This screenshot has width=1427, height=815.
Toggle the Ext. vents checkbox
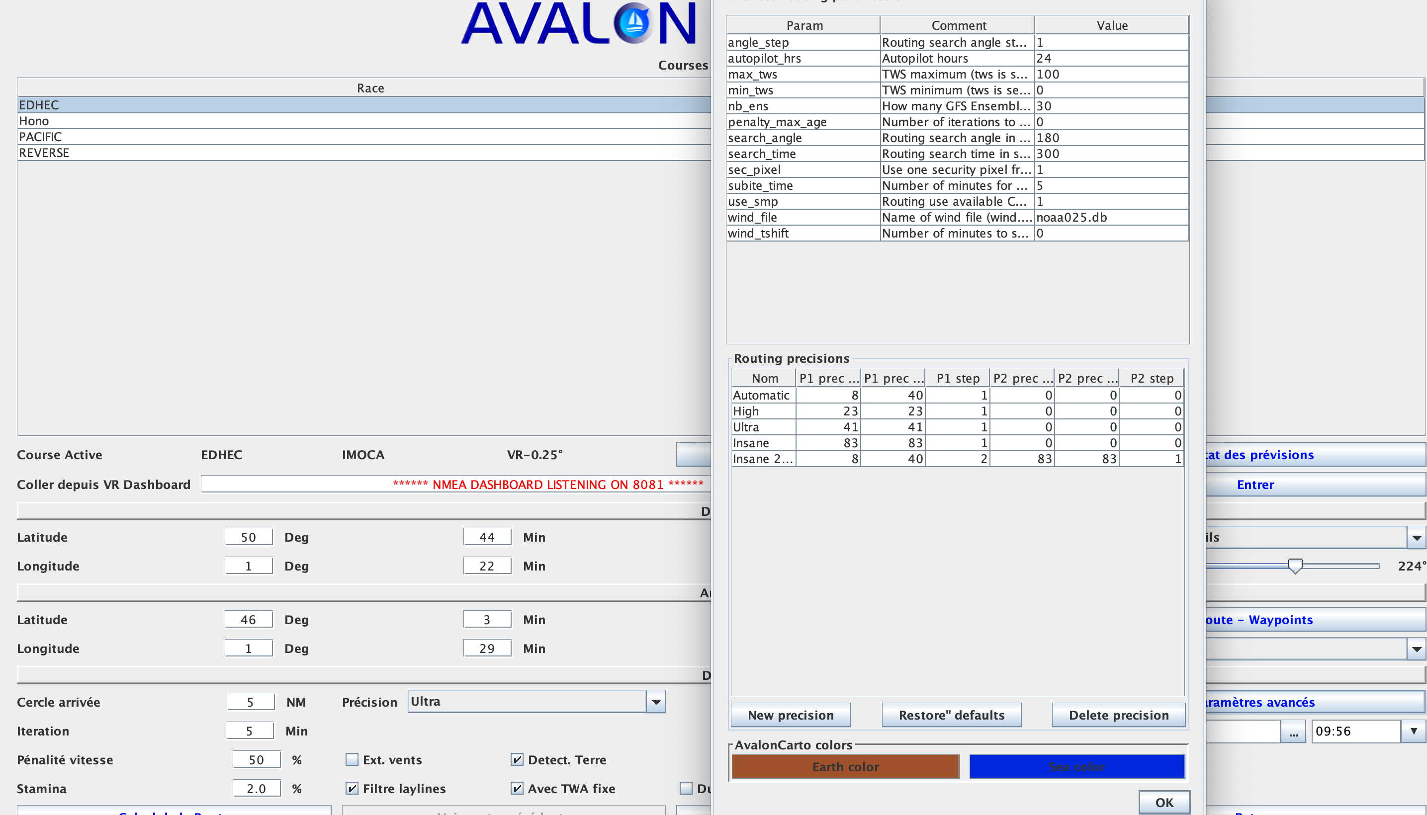[352, 759]
